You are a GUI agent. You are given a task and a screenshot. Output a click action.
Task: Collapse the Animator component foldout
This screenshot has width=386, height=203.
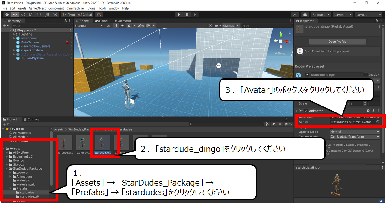coord(297,111)
